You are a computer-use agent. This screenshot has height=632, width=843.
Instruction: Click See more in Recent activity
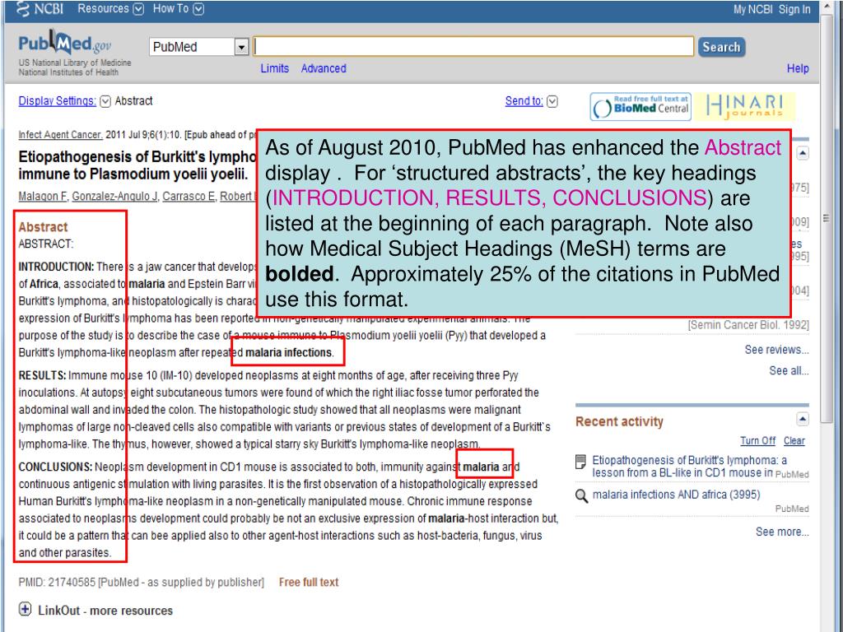(x=782, y=532)
